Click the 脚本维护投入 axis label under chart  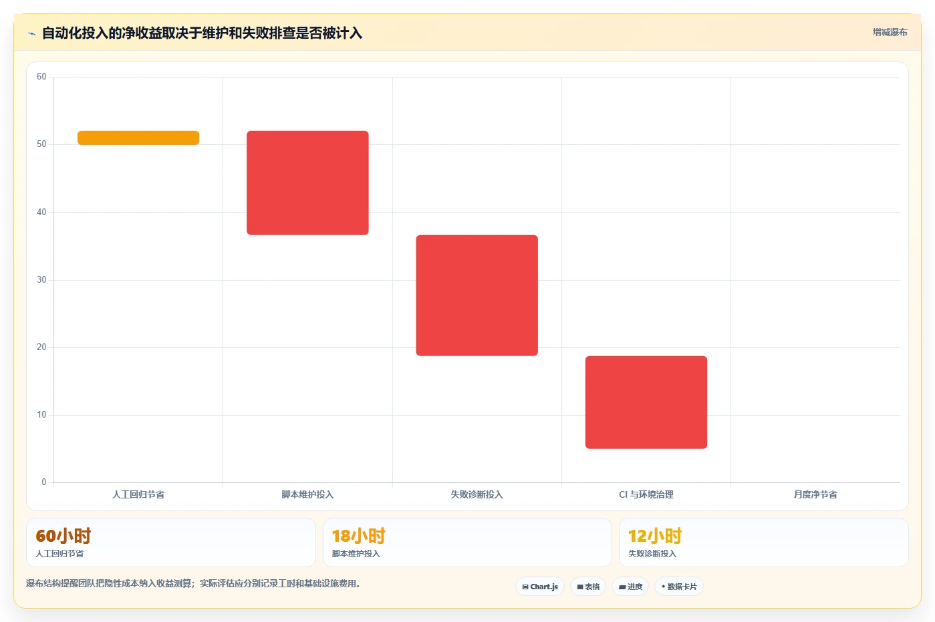coord(307,494)
